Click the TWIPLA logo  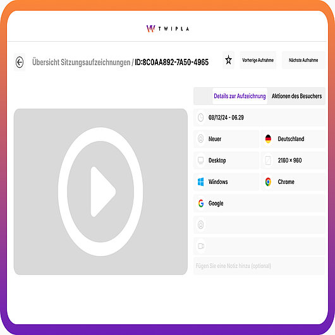pos(167,28)
